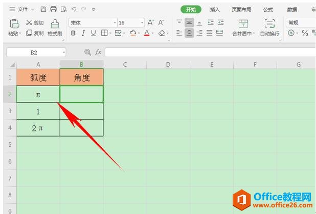This screenshot has width=316, height=214.
Task: Select row 5 header
Action: coord(10,145)
